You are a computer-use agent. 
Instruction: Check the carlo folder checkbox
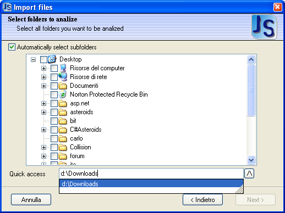tap(54, 138)
